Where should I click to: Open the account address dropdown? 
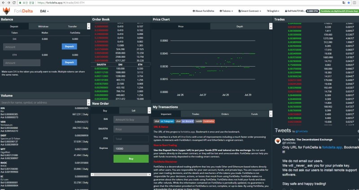[295, 11]
